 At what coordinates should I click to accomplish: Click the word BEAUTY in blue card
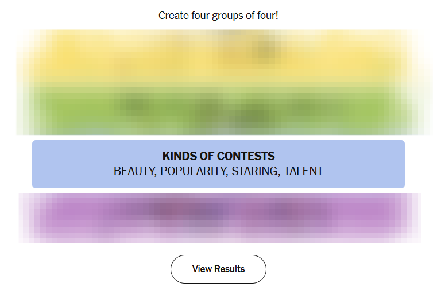click(x=134, y=171)
